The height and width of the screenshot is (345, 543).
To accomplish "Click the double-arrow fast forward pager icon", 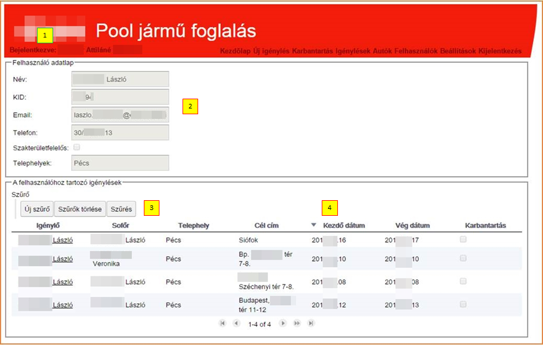I will click(297, 324).
